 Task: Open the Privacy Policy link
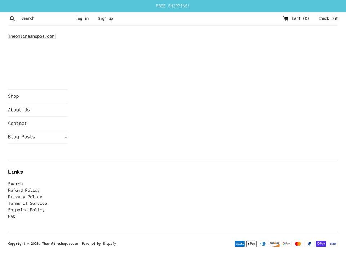(x=25, y=197)
